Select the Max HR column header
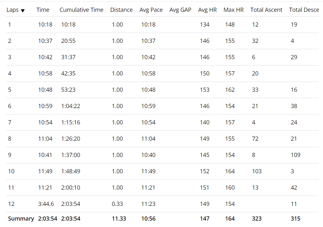Viewport: 323px width, 227px height. [x=234, y=10]
